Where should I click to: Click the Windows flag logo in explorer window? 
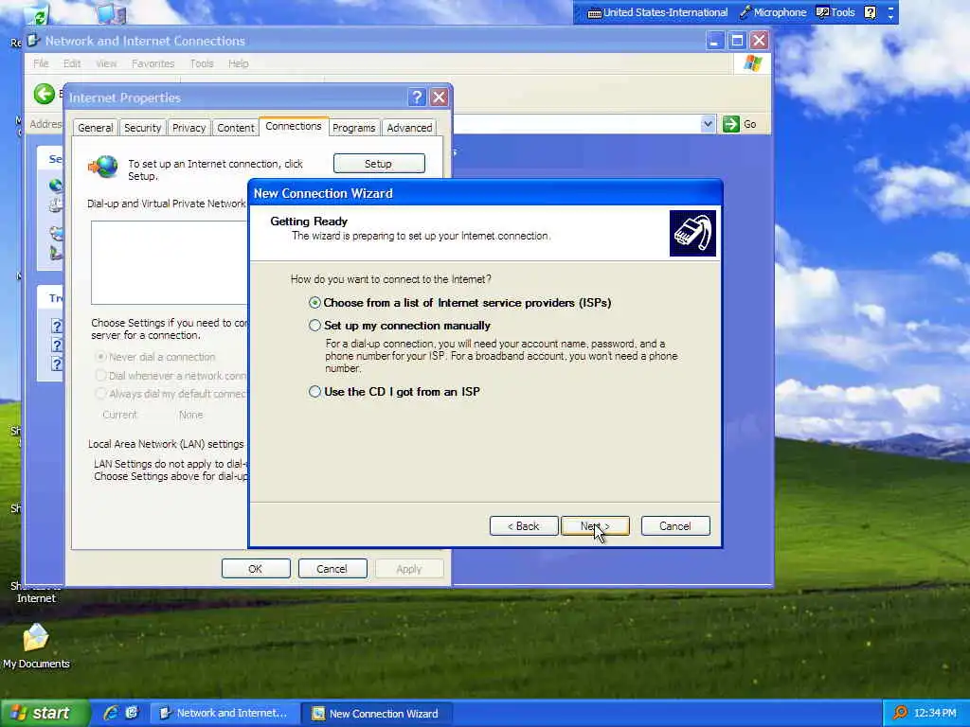click(753, 63)
